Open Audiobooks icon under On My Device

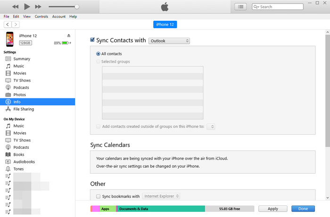click(x=8, y=162)
